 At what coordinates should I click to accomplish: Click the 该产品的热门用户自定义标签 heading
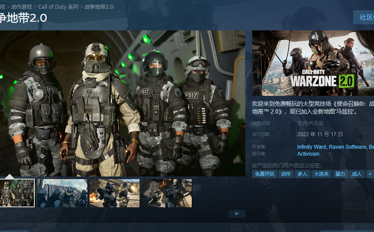[287, 165]
